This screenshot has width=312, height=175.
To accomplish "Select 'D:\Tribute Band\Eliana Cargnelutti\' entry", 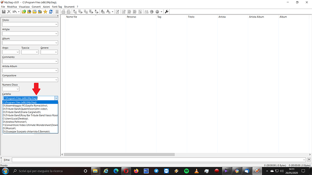I will tap(30, 112).
